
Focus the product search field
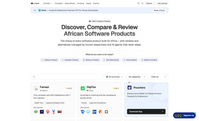(67, 77)
